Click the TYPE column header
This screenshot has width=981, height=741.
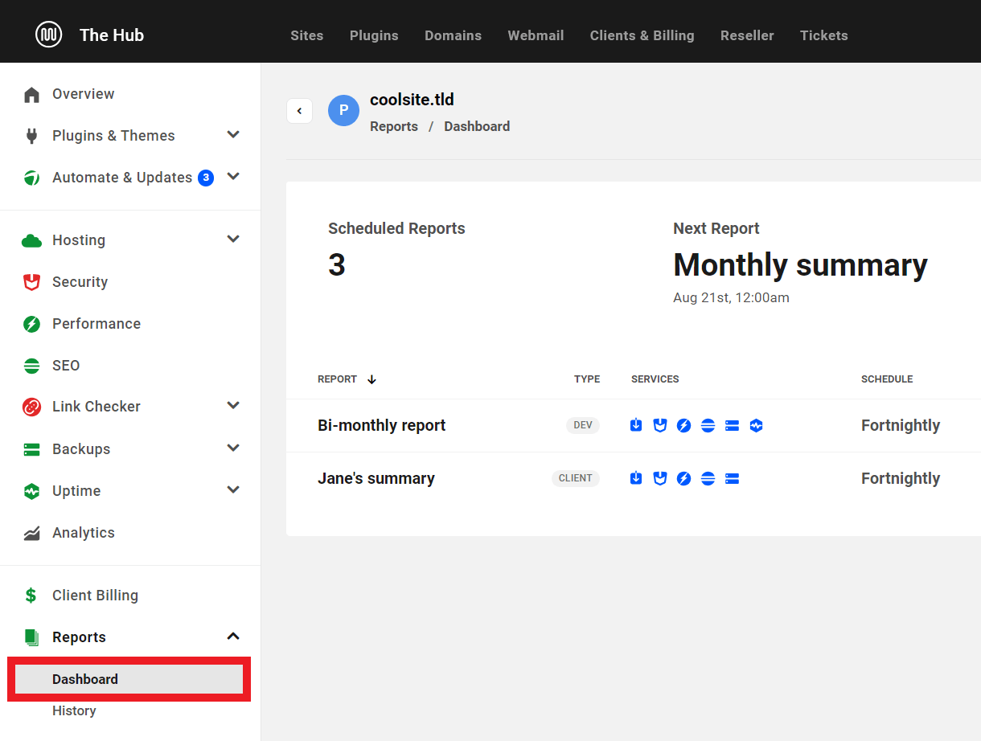coord(587,379)
